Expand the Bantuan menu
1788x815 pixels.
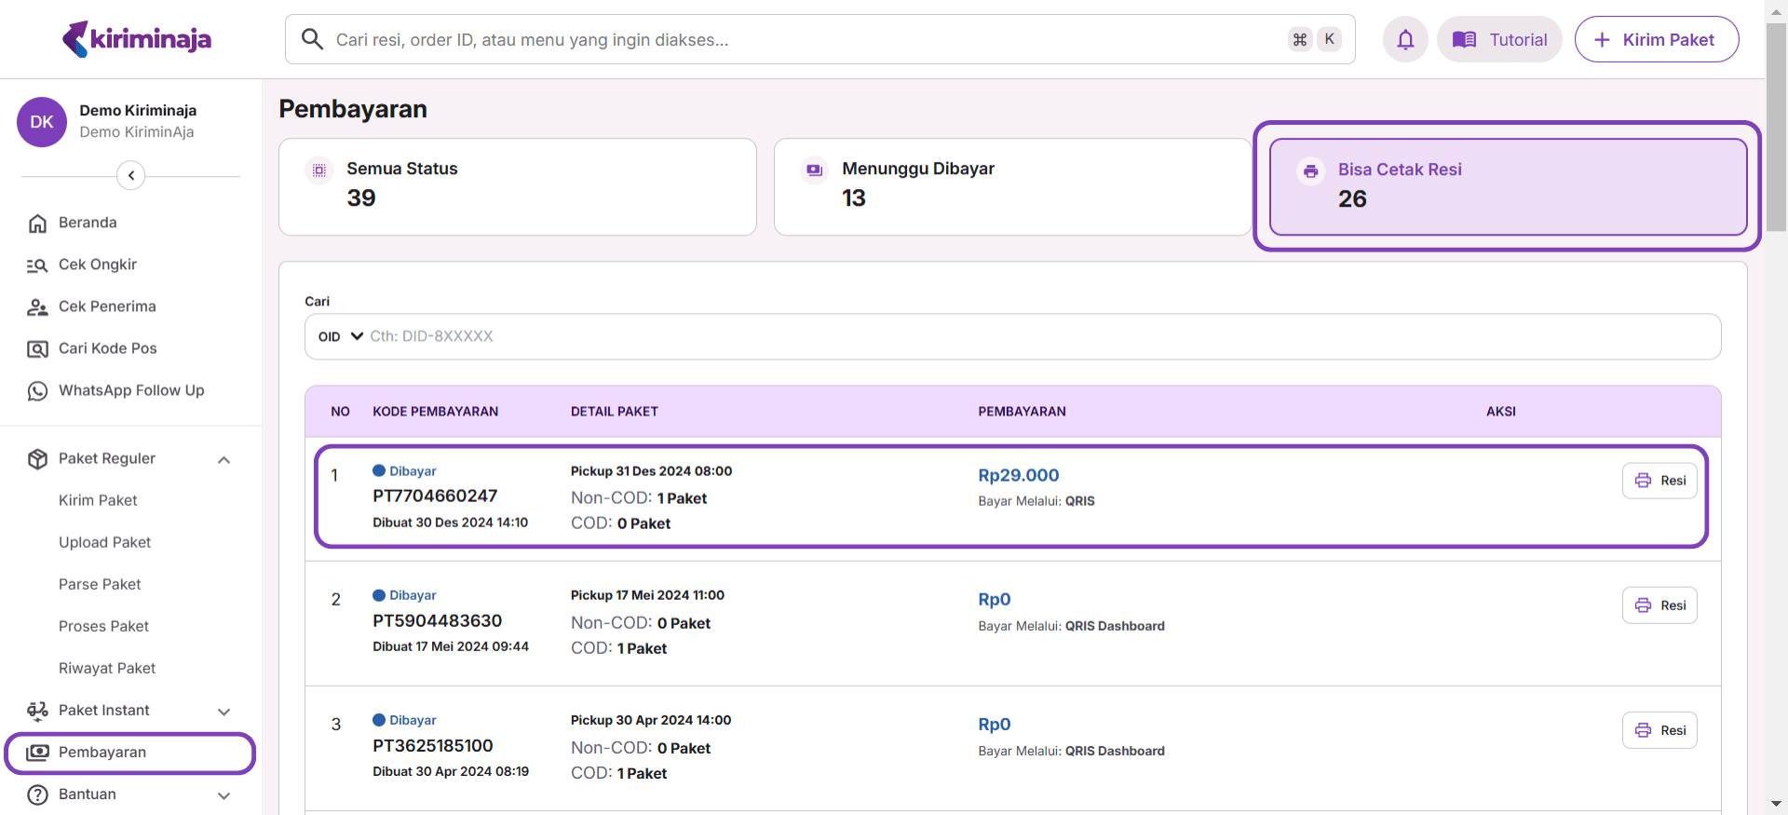223,795
